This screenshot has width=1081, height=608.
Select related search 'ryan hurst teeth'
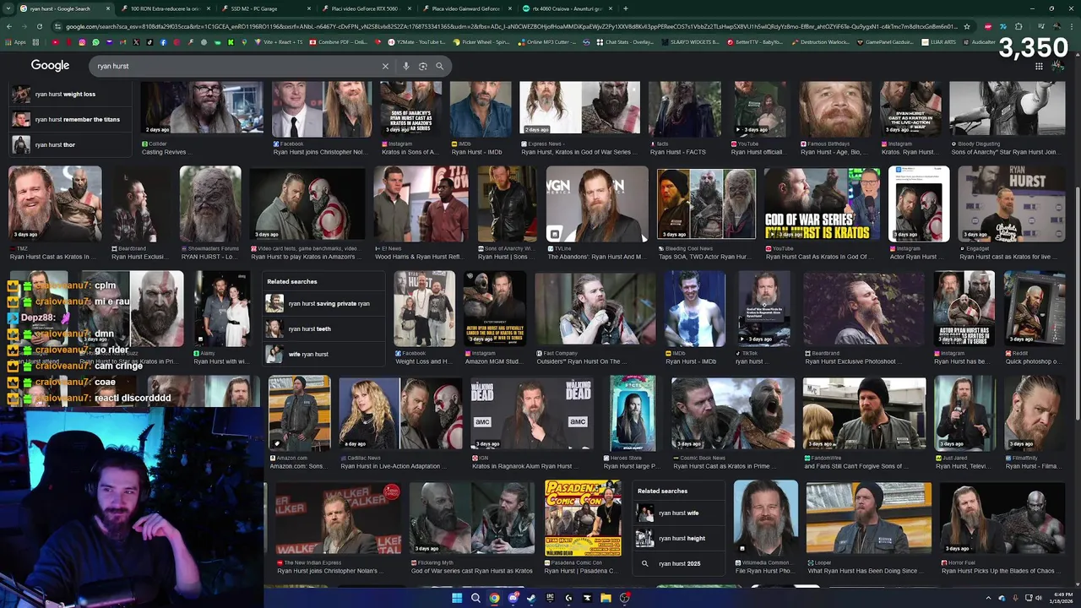(x=323, y=328)
